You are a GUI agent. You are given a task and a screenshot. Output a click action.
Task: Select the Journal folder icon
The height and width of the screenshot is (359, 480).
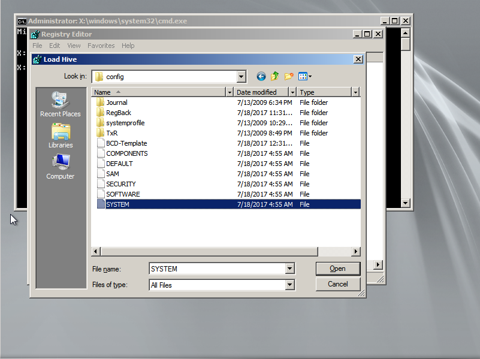click(x=100, y=102)
